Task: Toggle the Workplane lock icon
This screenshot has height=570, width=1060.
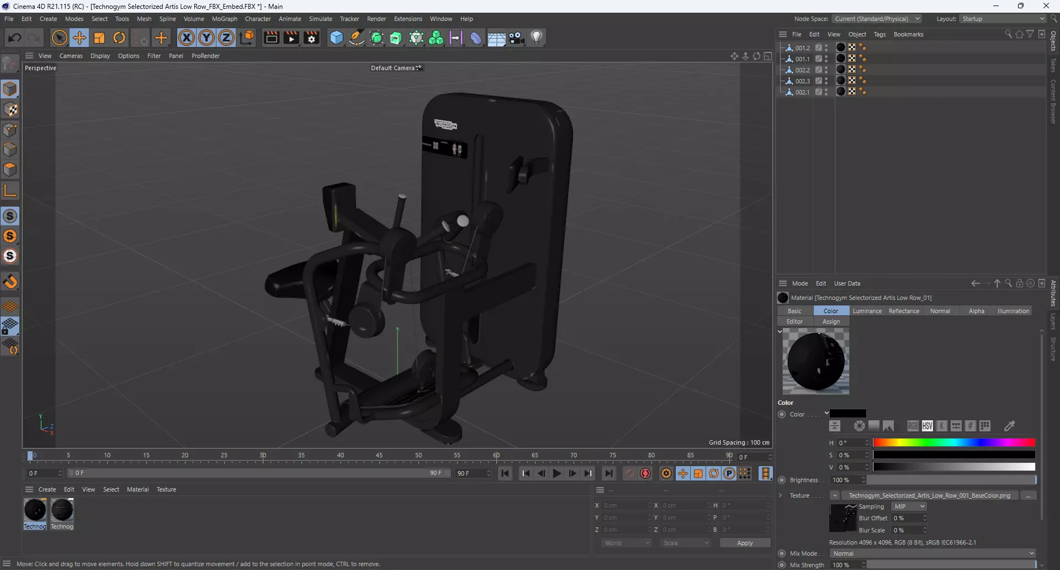Action: (10, 326)
